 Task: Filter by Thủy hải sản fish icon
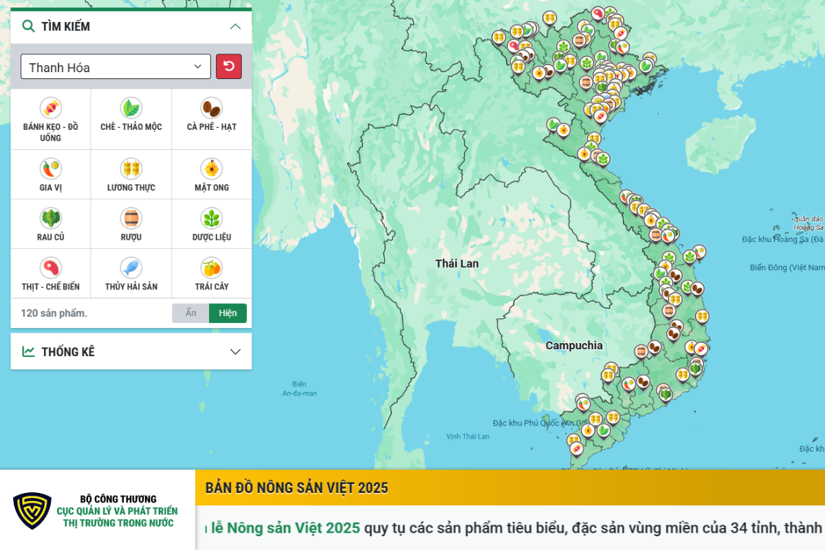coord(131,267)
